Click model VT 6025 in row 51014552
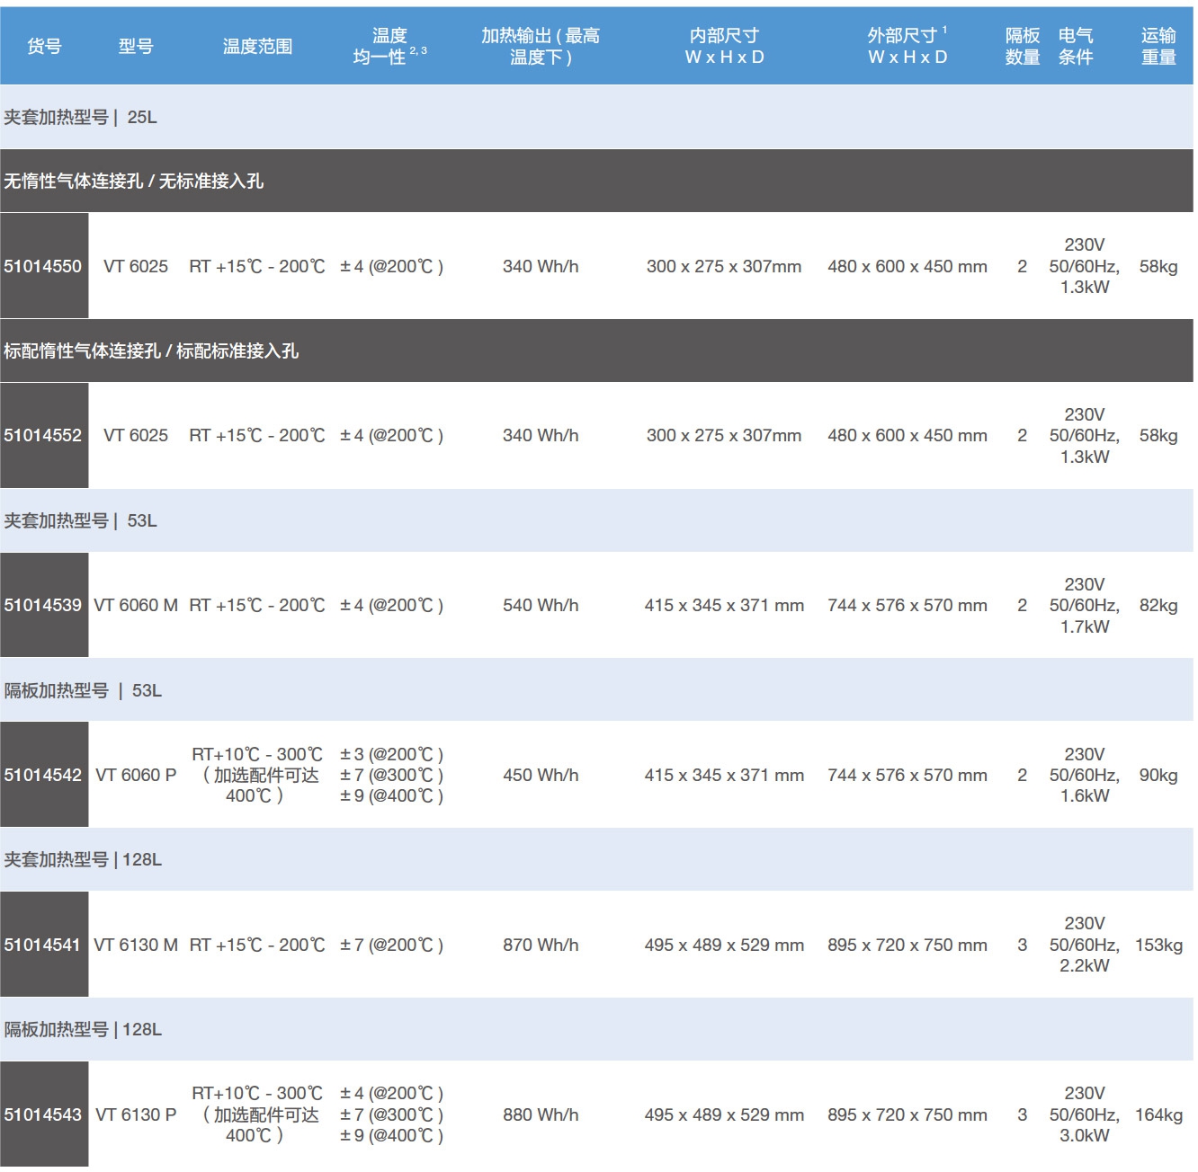The width and height of the screenshot is (1198, 1172). 136,435
